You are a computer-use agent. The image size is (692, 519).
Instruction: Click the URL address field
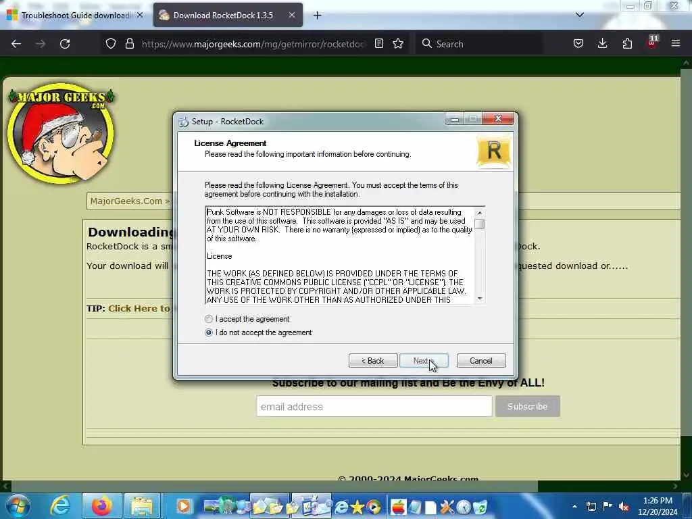click(x=254, y=44)
